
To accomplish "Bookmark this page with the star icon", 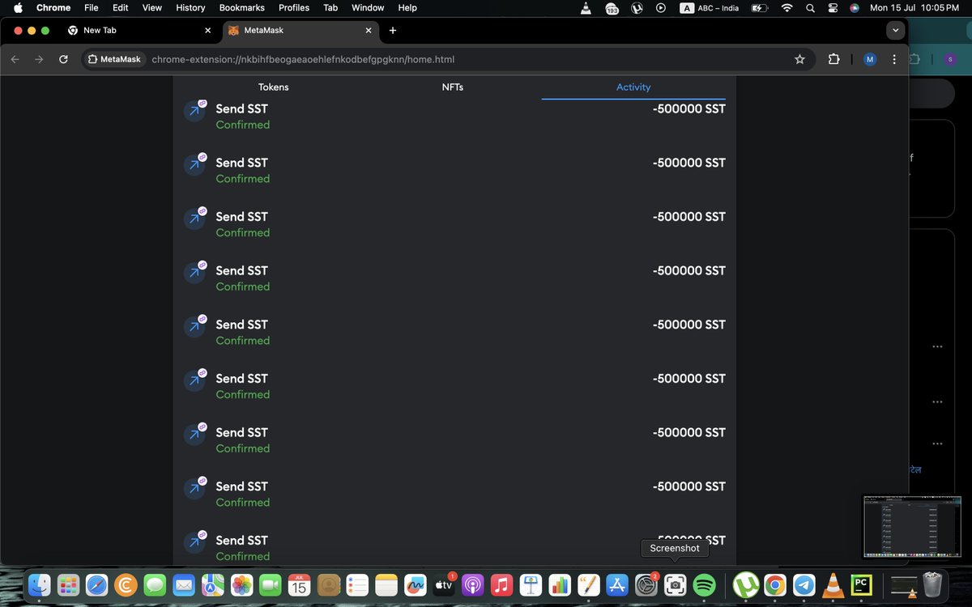I will click(x=799, y=59).
